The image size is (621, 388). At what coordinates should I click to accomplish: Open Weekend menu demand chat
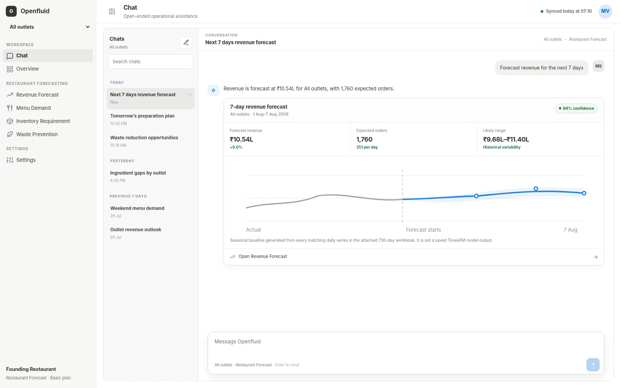coord(151,212)
